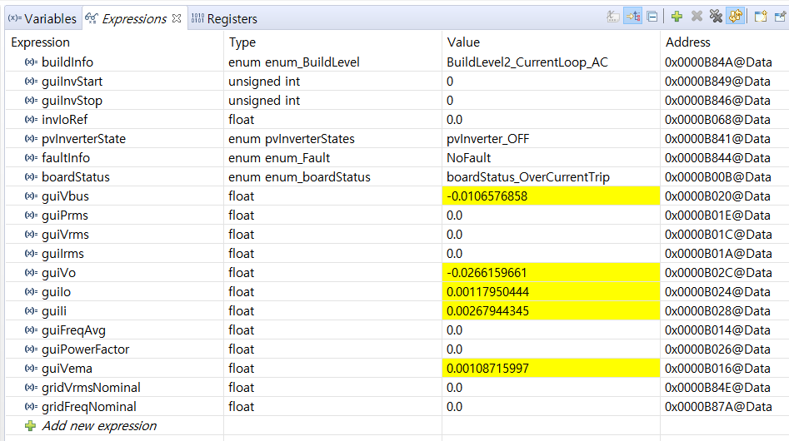This screenshot has height=441, width=789.
Task: Close the Expressions tab
Action: (177, 18)
